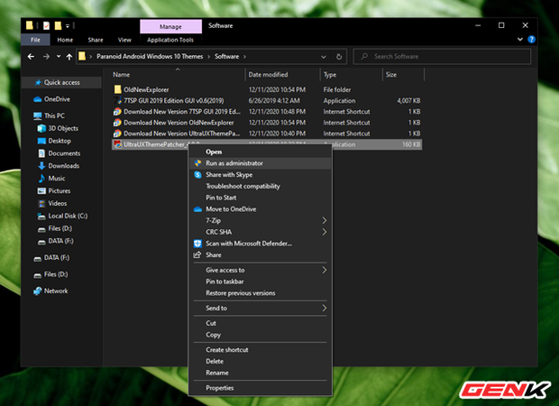Screen dimensions: 559x406
Task: Click the Microsoft Defender shield icon
Action: coord(197,244)
